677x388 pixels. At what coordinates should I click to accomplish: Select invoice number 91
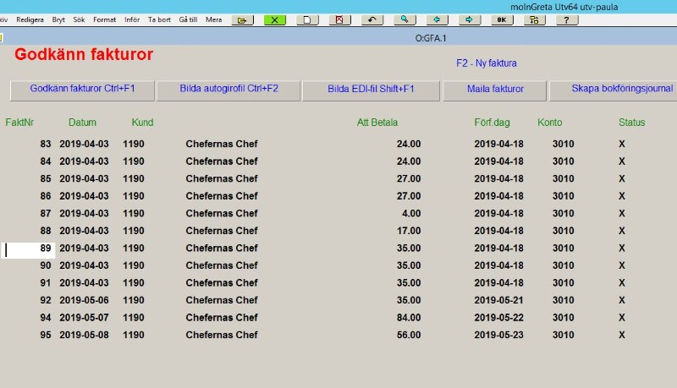coord(46,283)
